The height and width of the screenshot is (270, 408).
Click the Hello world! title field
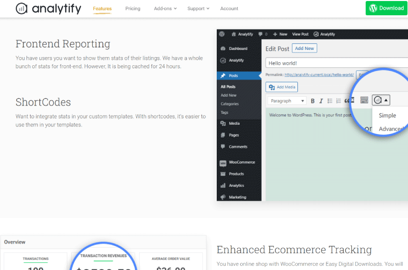[337, 63]
